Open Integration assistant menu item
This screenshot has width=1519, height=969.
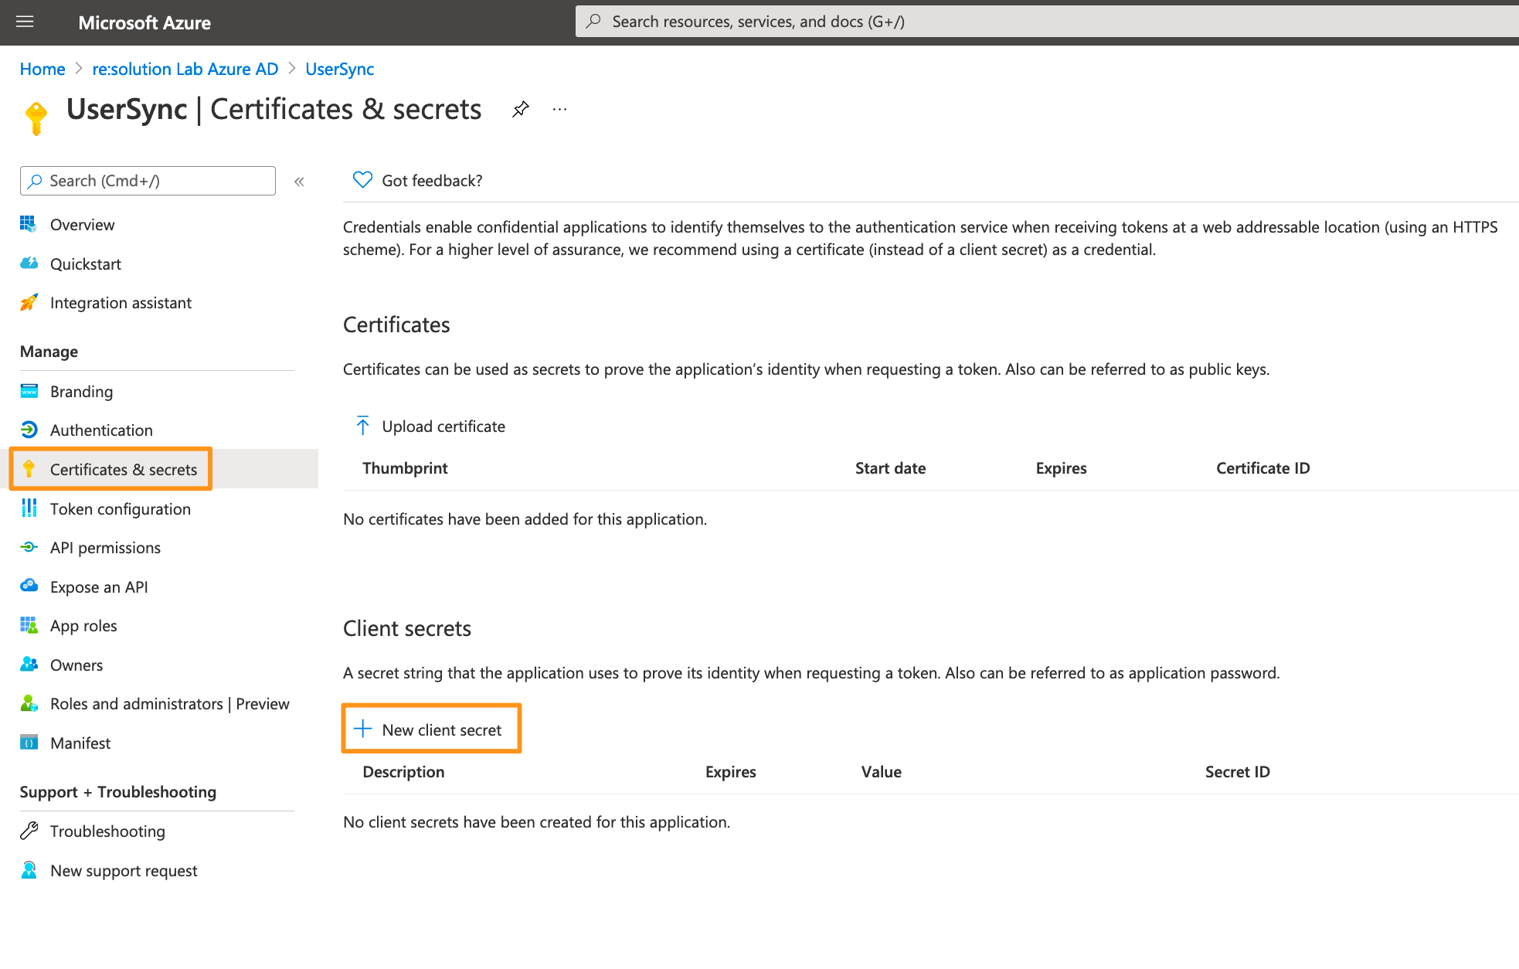[x=121, y=303]
